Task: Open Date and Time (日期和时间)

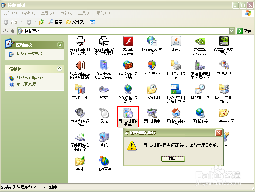Action: pyautogui.click(x=200, y=92)
